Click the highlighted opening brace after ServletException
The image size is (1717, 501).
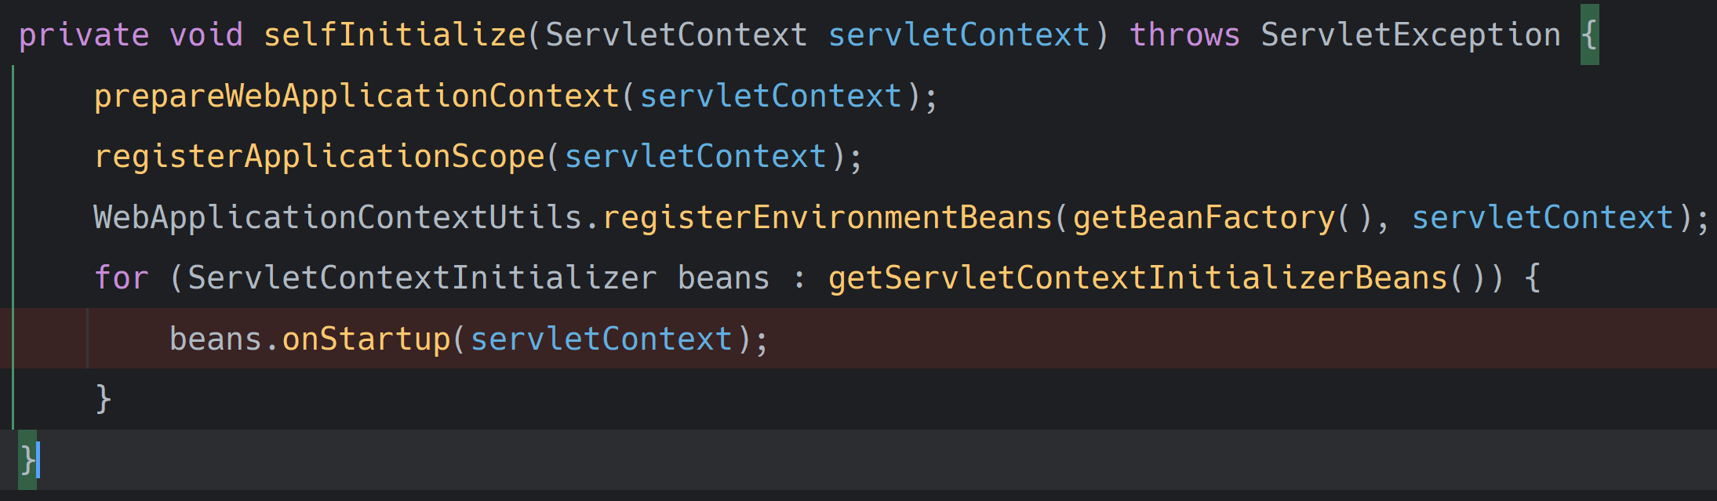[1589, 35]
